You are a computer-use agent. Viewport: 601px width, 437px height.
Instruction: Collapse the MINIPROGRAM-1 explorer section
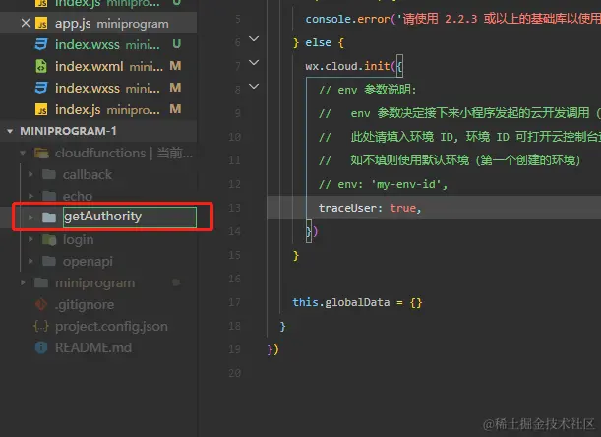(10, 131)
